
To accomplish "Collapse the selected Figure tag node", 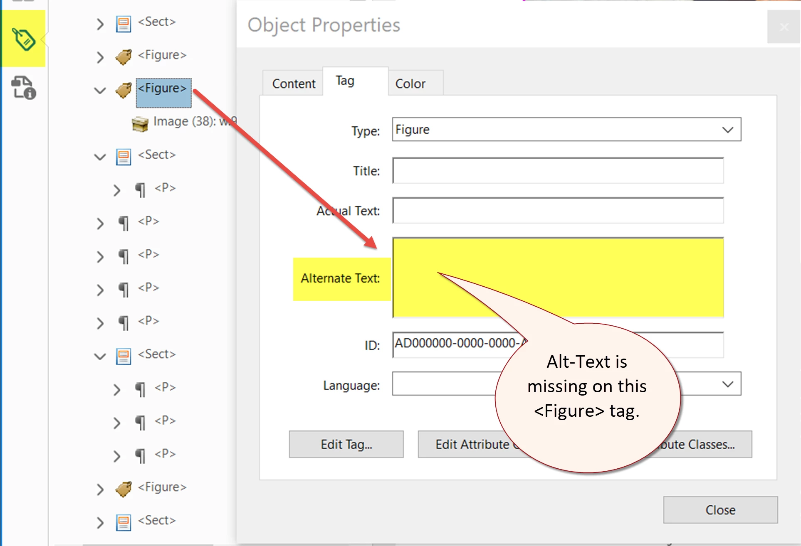I will [x=100, y=91].
